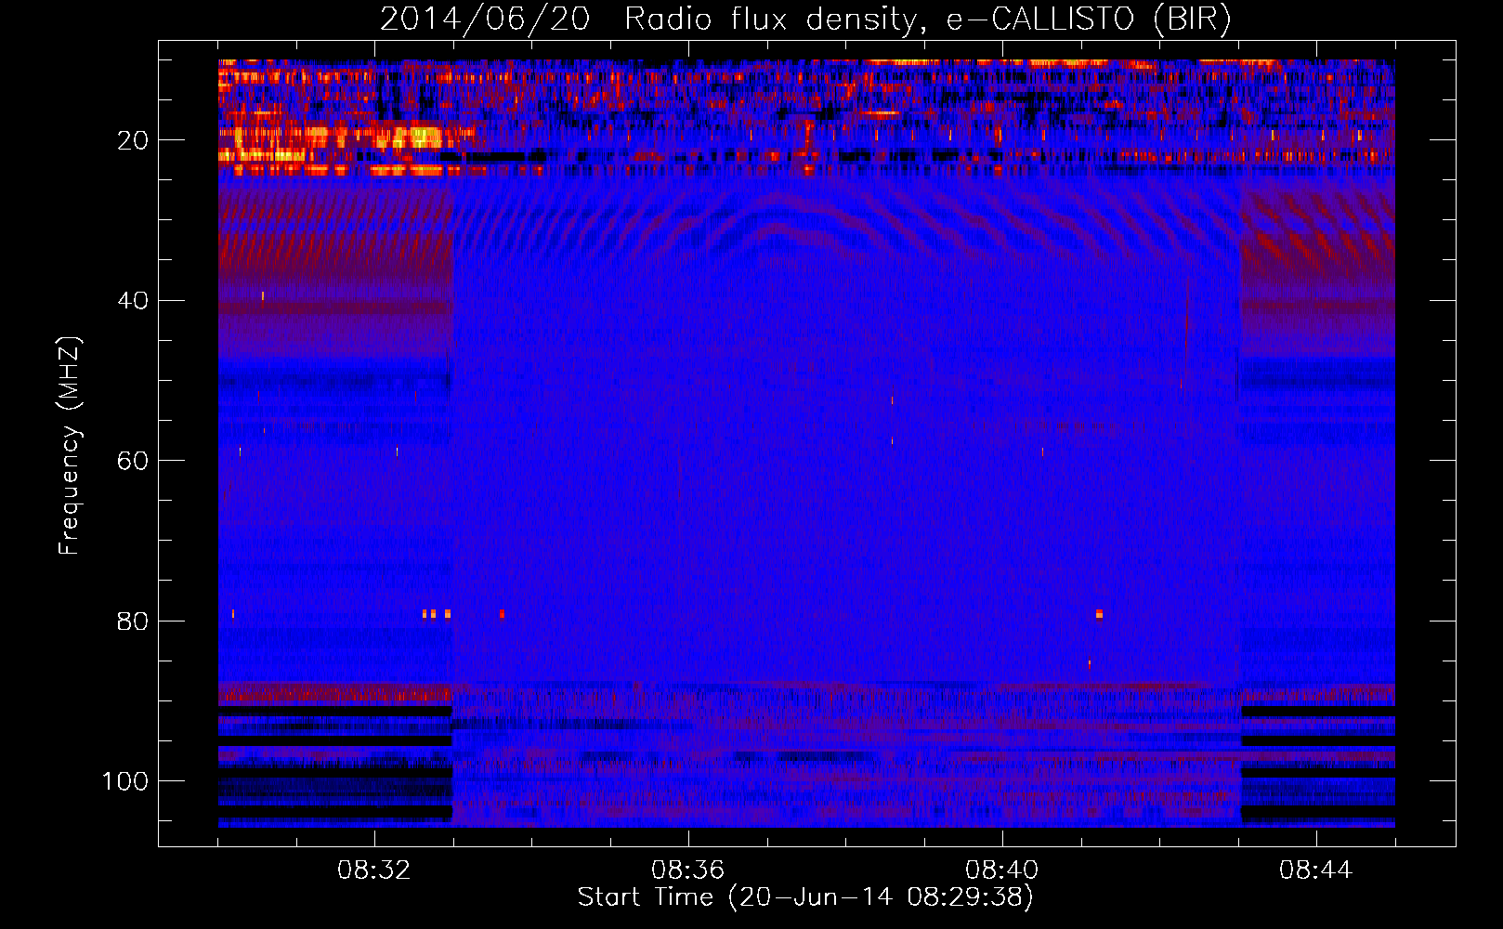Select the '60' frequency axis label

[133, 461]
